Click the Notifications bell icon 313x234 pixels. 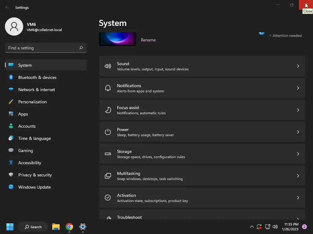click(x=108, y=88)
